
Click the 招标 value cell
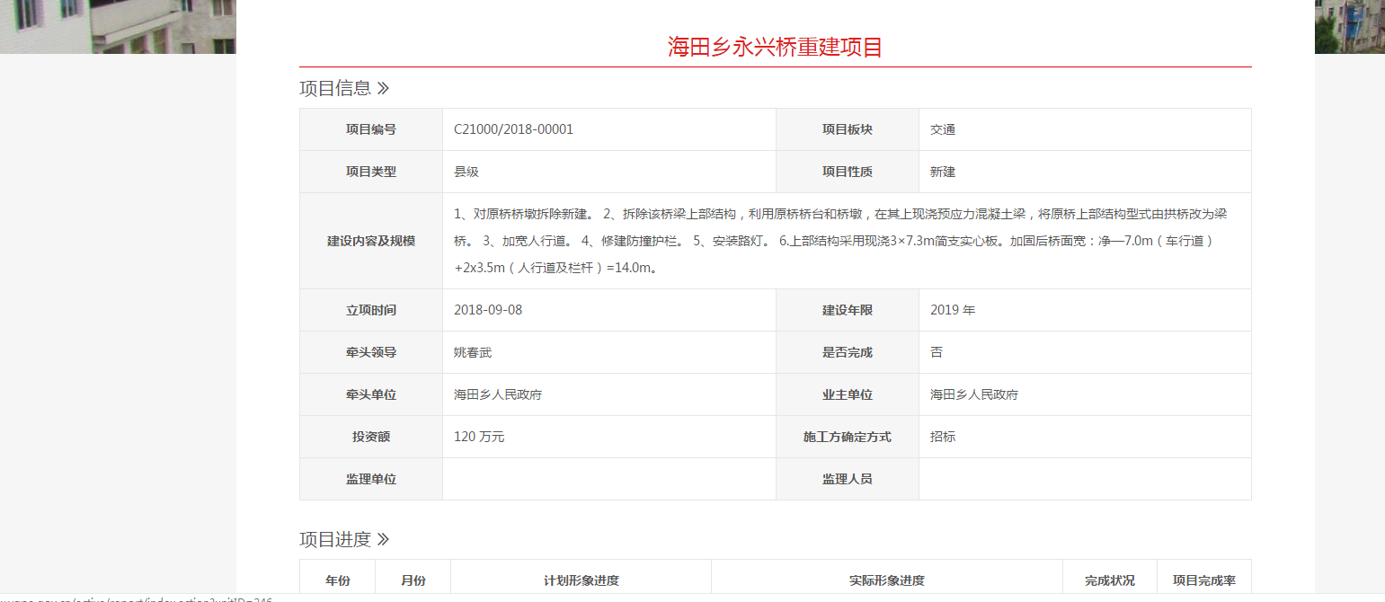tap(1085, 437)
